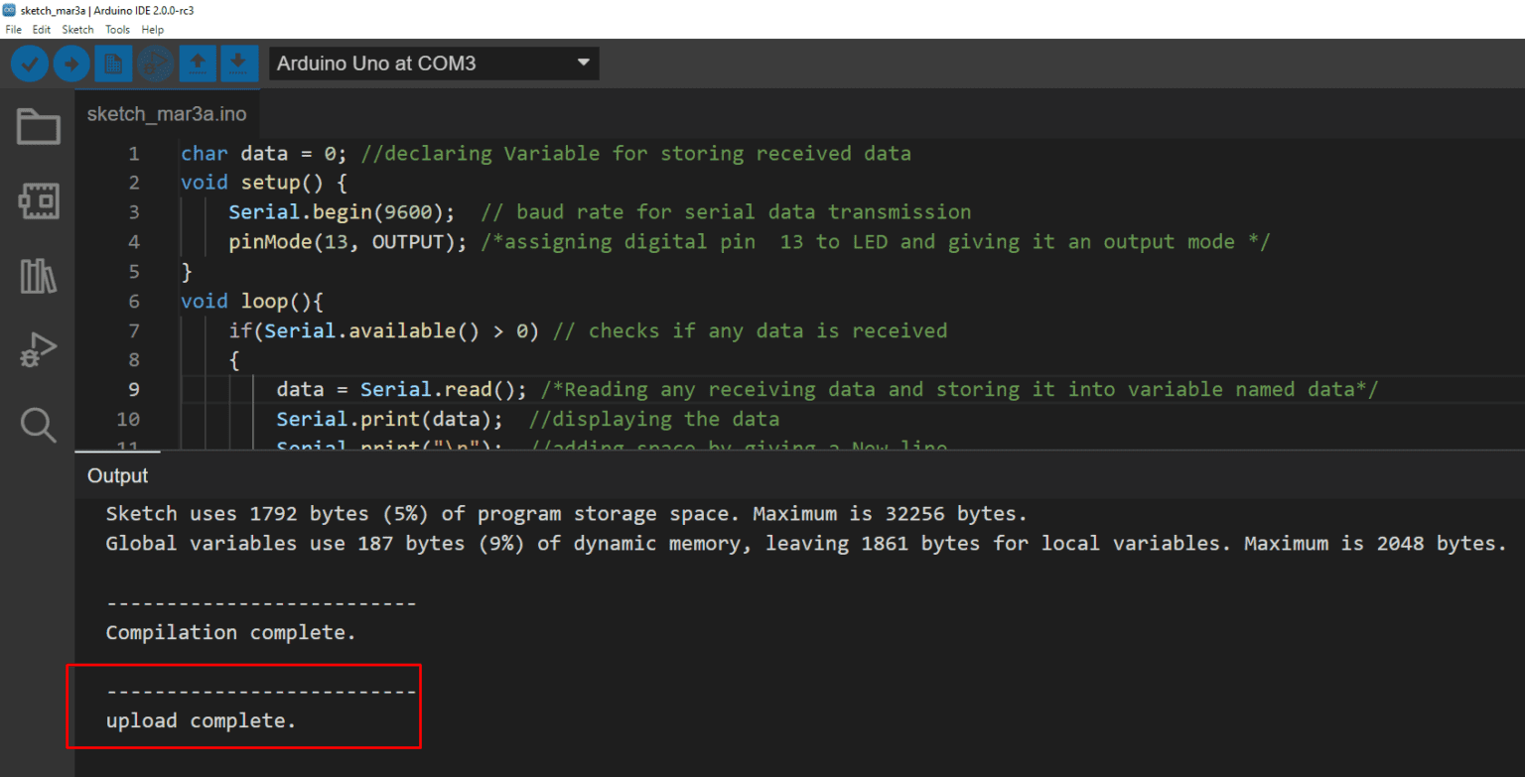
Task: Open the File menu
Action: 14,30
